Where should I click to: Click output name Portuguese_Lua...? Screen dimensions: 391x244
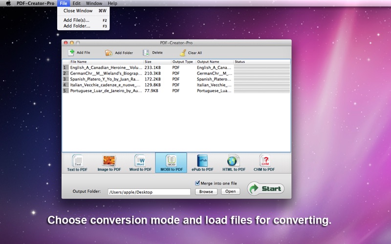click(x=214, y=91)
